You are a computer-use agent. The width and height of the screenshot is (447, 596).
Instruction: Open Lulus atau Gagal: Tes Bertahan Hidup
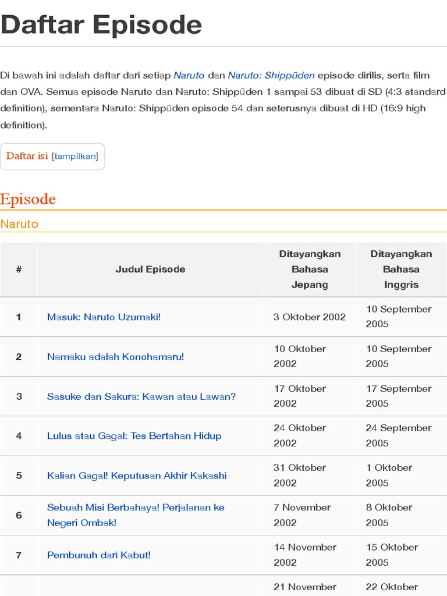tap(134, 436)
